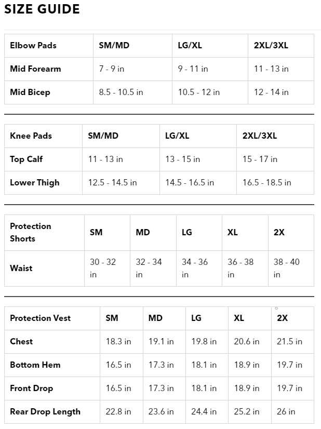Click the SIZE GUIDE heading
This screenshot has width=321, height=429.
[x=42, y=9]
